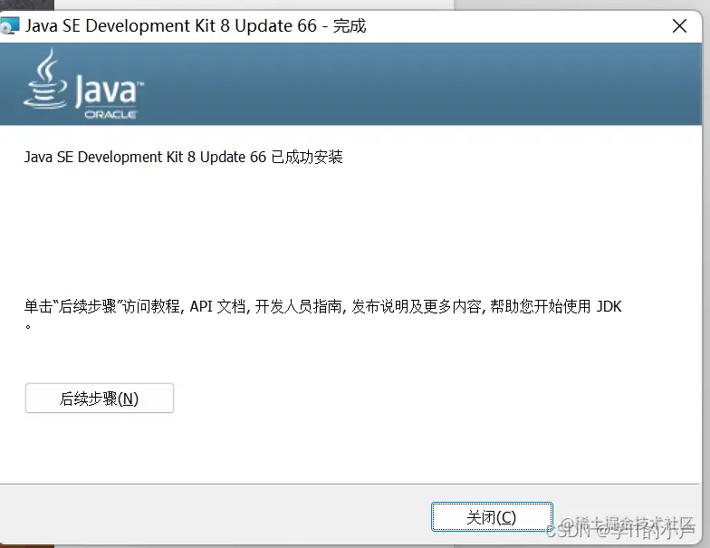The image size is (710, 548).
Task: Close the installer window with the X
Action: coord(679,25)
